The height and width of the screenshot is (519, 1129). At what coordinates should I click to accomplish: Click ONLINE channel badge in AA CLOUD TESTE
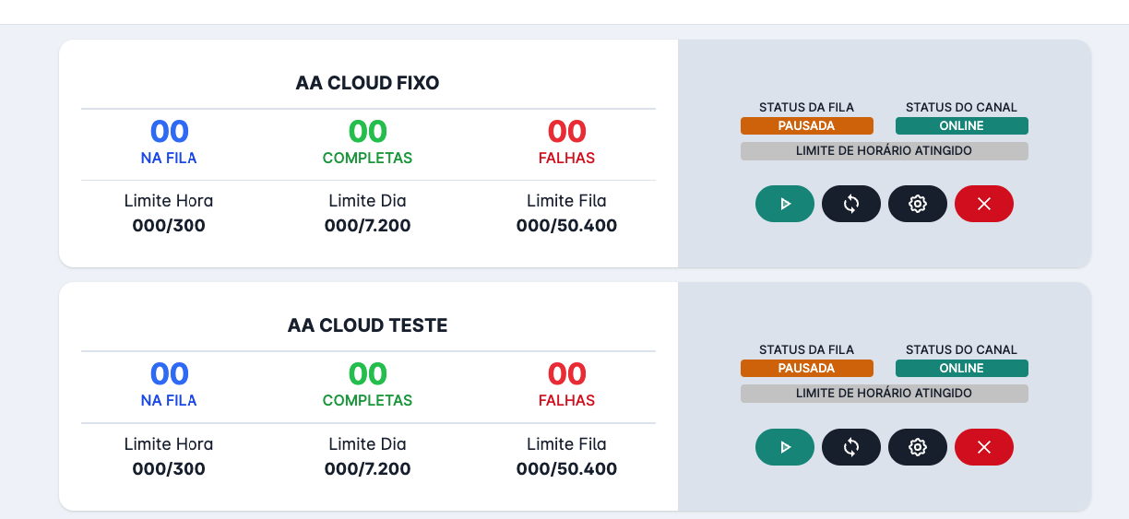(962, 368)
